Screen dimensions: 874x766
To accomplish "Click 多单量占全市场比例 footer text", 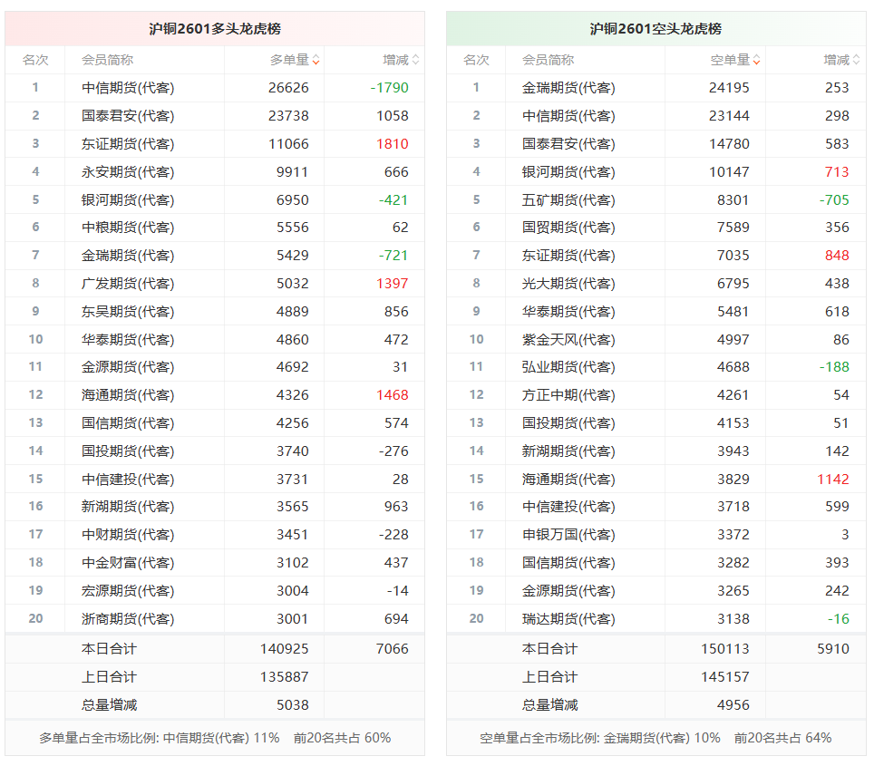I will (215, 738).
